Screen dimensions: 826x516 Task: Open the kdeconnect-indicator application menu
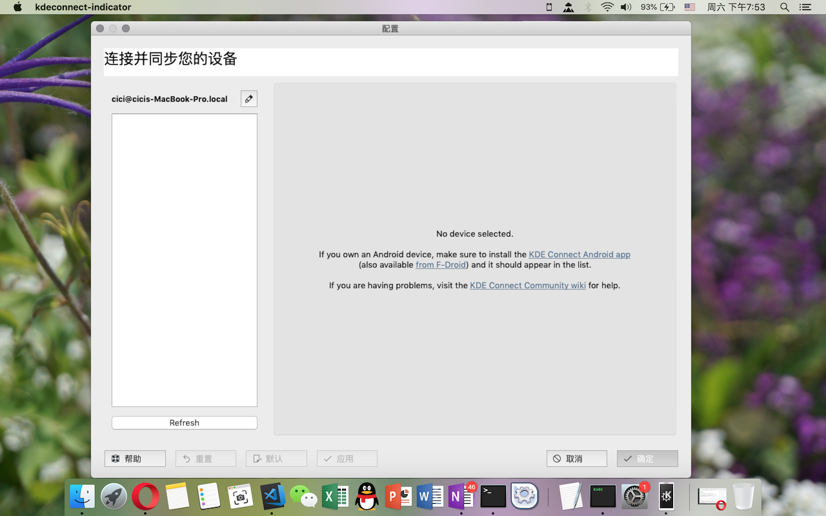83,7
